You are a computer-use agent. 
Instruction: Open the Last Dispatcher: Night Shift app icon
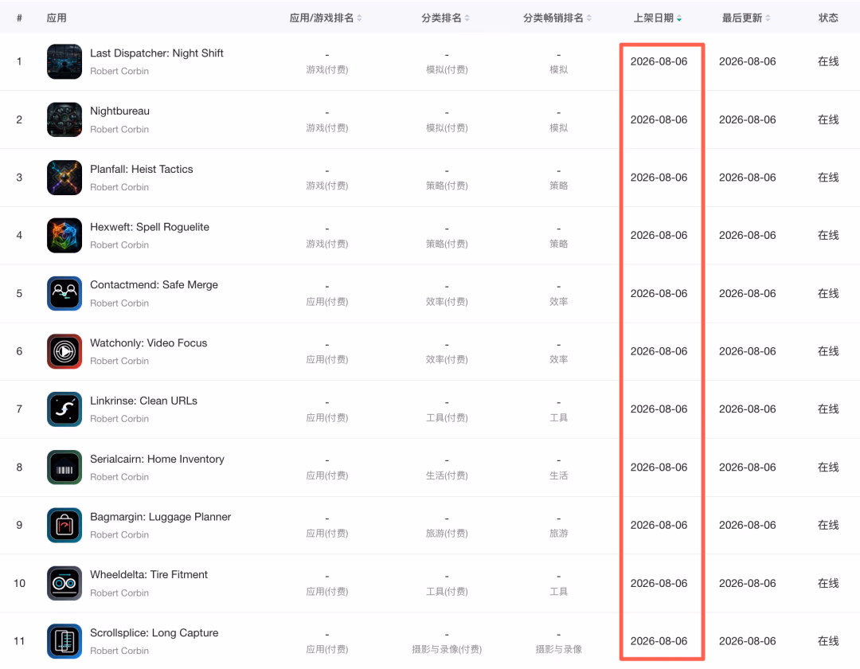point(64,61)
